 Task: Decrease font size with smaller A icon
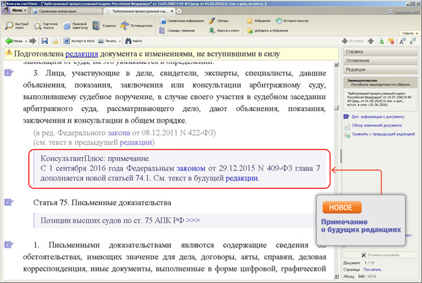(412, 41)
